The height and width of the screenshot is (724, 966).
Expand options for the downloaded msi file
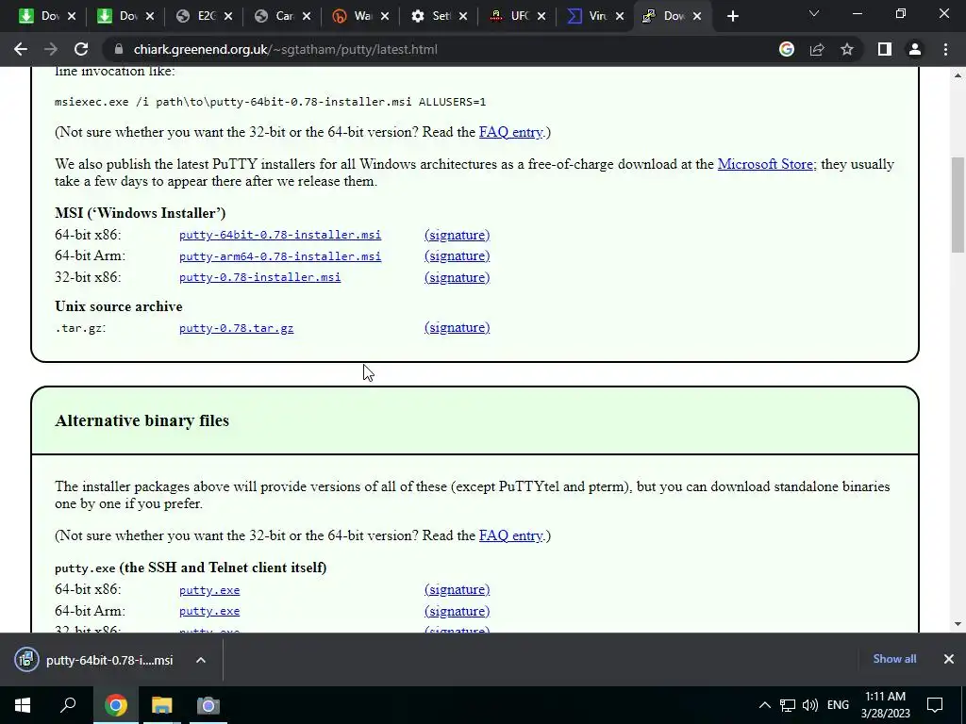click(x=201, y=660)
